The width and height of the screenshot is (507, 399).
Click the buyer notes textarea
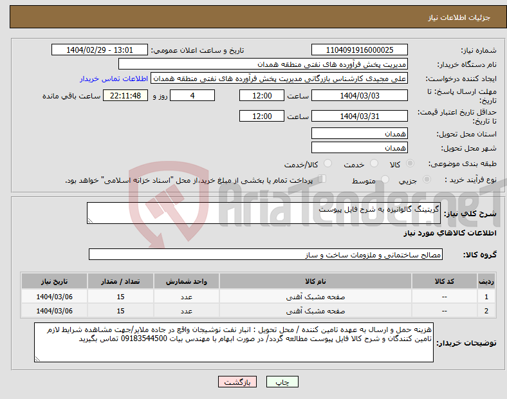(x=234, y=342)
